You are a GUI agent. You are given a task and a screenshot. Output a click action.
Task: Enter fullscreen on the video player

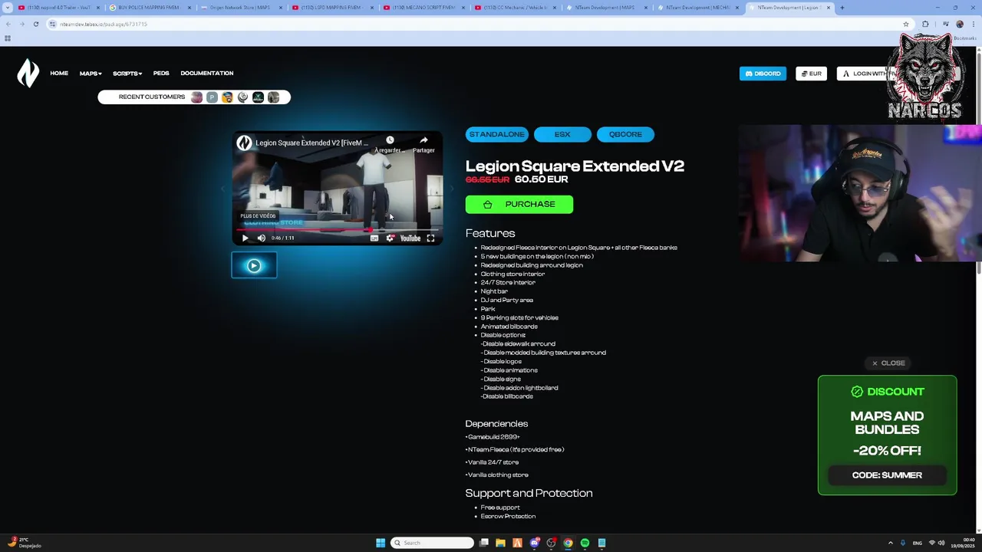[430, 238]
